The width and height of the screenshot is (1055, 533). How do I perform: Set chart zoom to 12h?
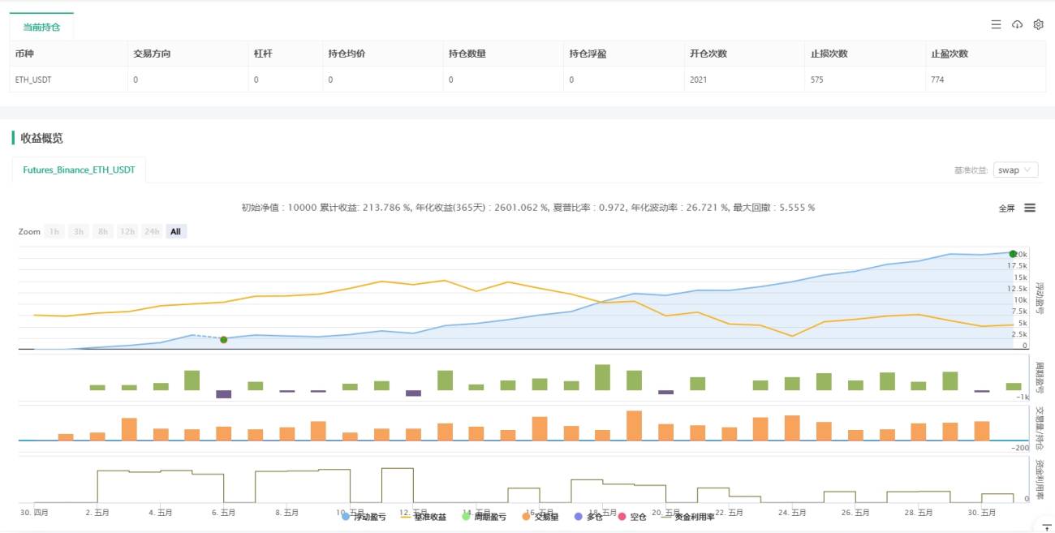(127, 231)
